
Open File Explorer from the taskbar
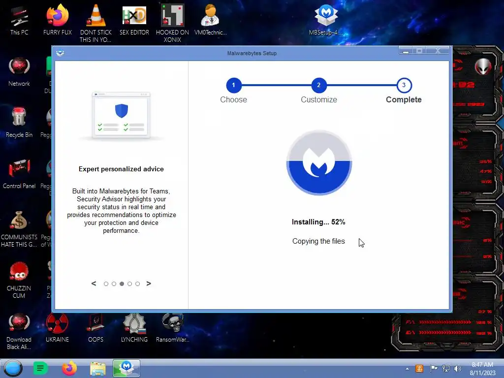pyautogui.click(x=98, y=369)
